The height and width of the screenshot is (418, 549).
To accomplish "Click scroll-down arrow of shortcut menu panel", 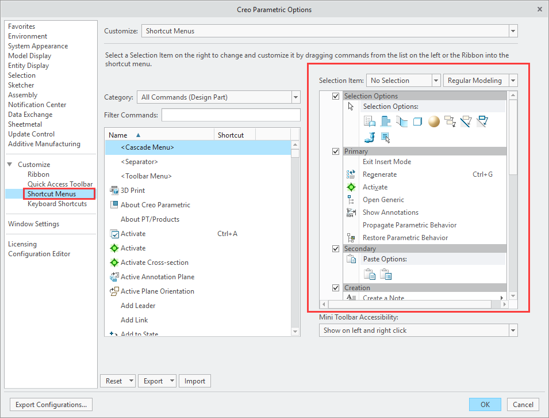I will 513,297.
